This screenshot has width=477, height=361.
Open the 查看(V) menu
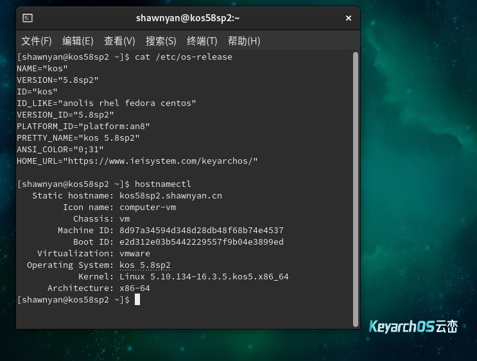click(119, 40)
